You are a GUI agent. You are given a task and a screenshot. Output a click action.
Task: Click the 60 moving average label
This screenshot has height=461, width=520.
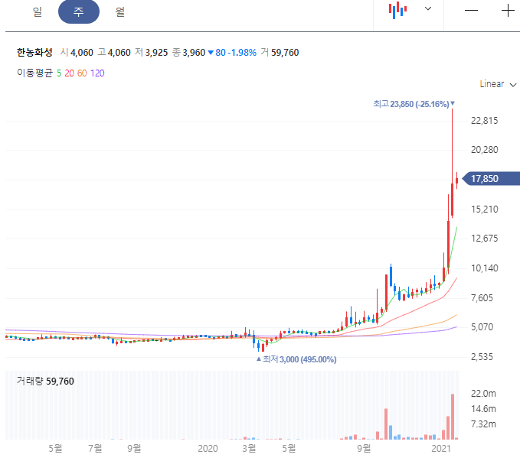click(x=82, y=73)
